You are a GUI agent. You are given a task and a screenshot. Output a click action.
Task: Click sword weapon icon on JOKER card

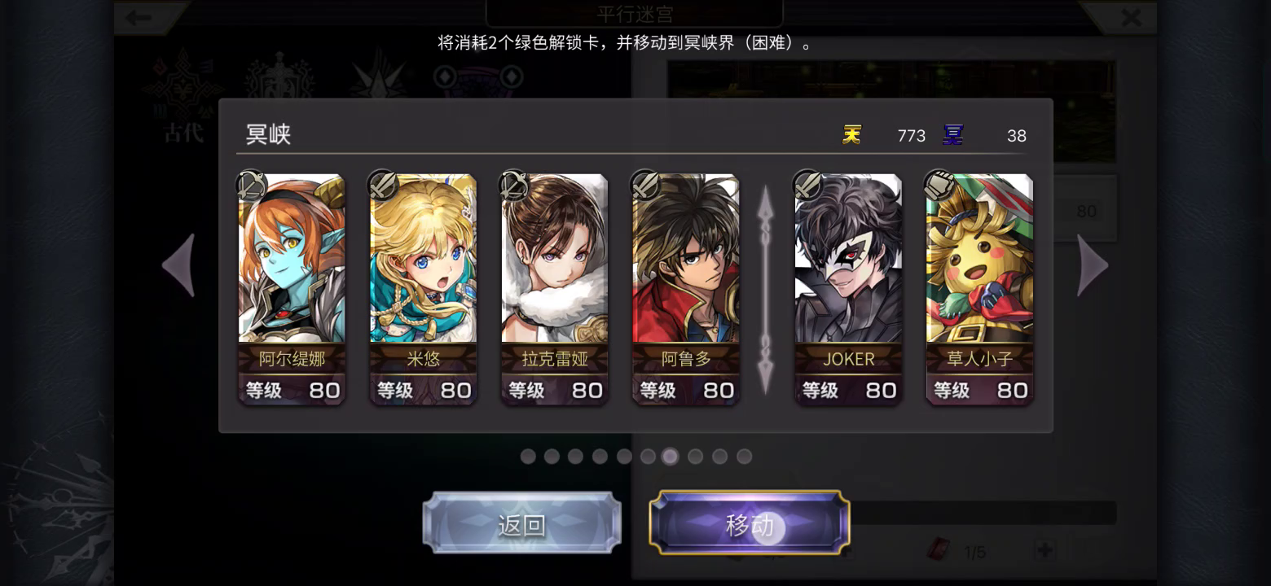[808, 186]
